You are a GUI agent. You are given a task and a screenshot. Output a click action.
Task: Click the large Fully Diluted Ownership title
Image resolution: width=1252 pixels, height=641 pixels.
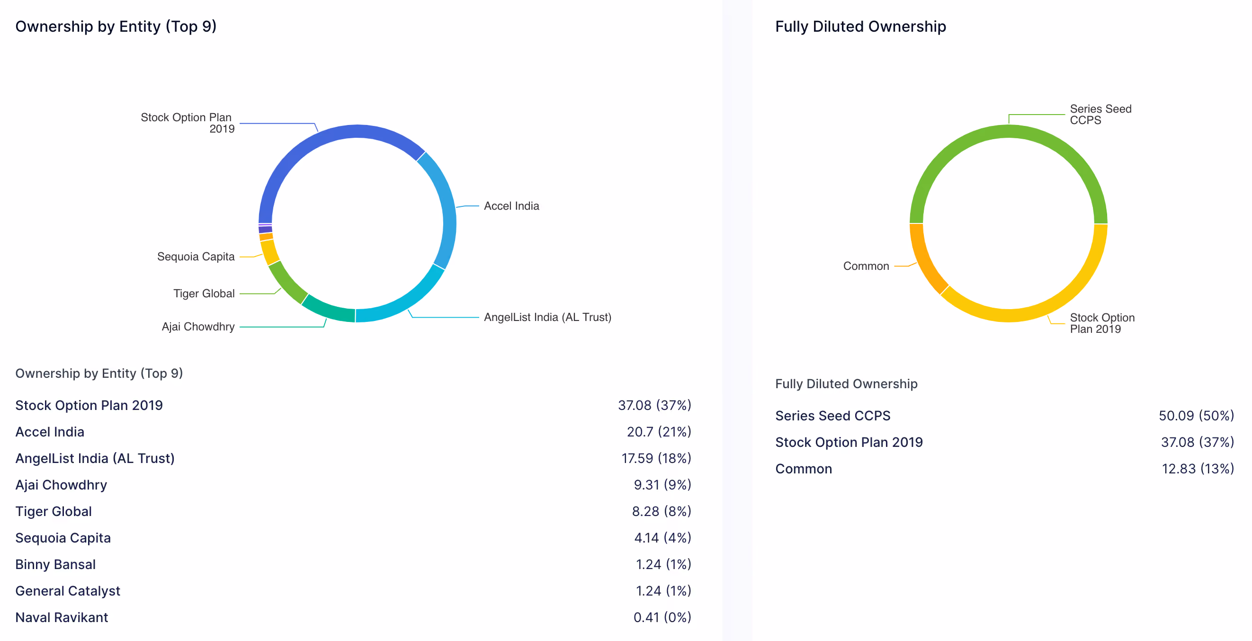tap(860, 26)
